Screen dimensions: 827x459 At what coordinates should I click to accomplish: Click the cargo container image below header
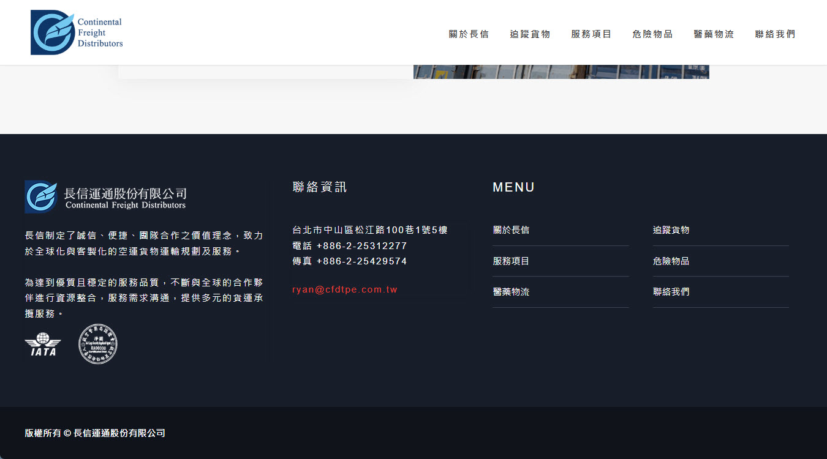561,72
